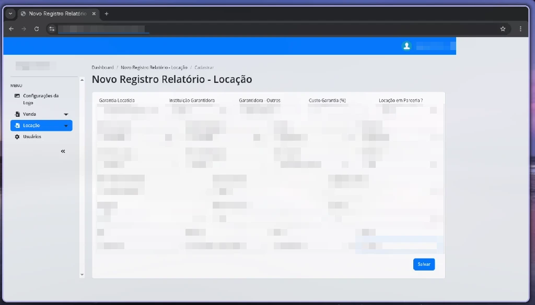This screenshot has width=535, height=305.
Task: Click the Locação em Parceria ? field label
Action: point(401,101)
